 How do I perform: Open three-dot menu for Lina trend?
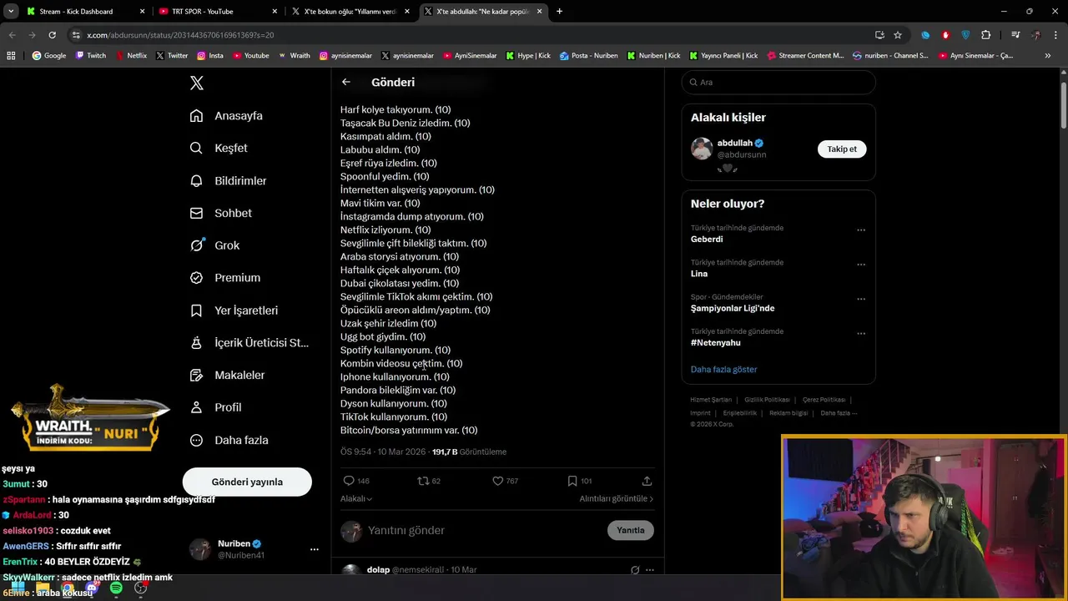pyautogui.click(x=861, y=265)
